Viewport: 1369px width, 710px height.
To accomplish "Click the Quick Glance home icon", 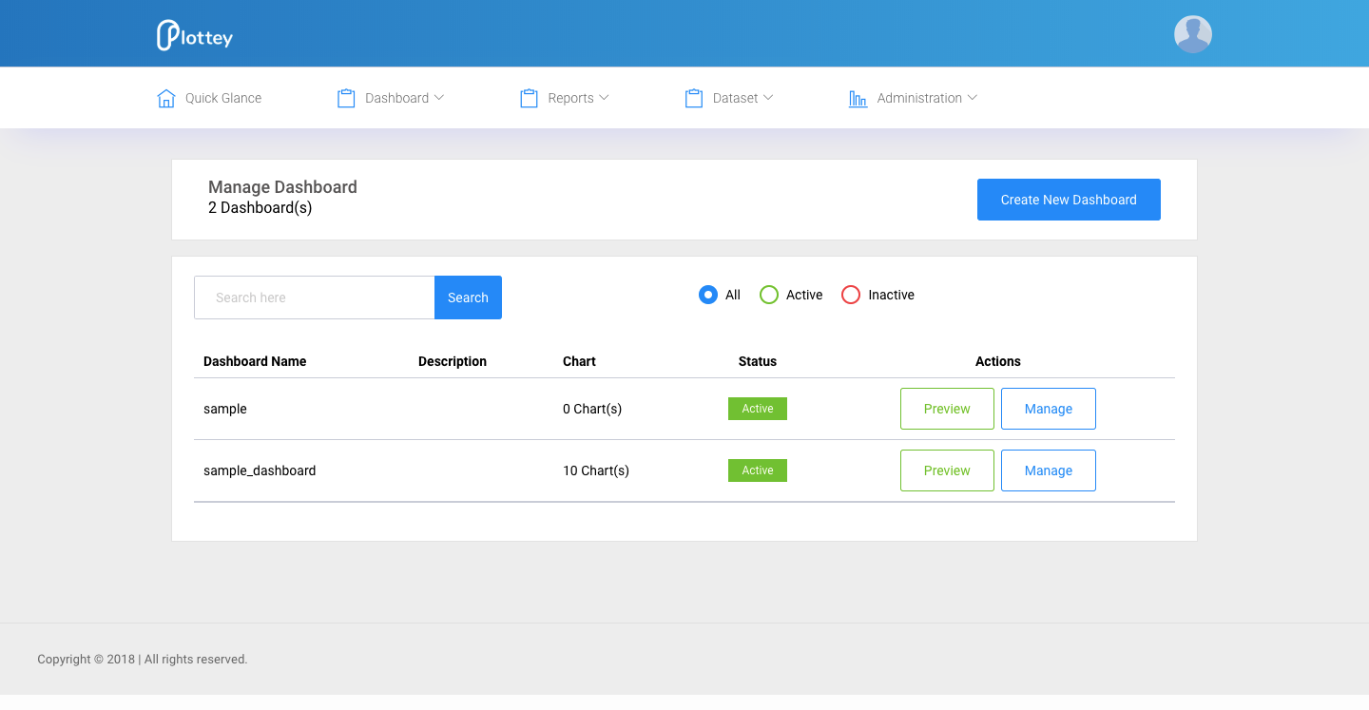I will 165,97.
